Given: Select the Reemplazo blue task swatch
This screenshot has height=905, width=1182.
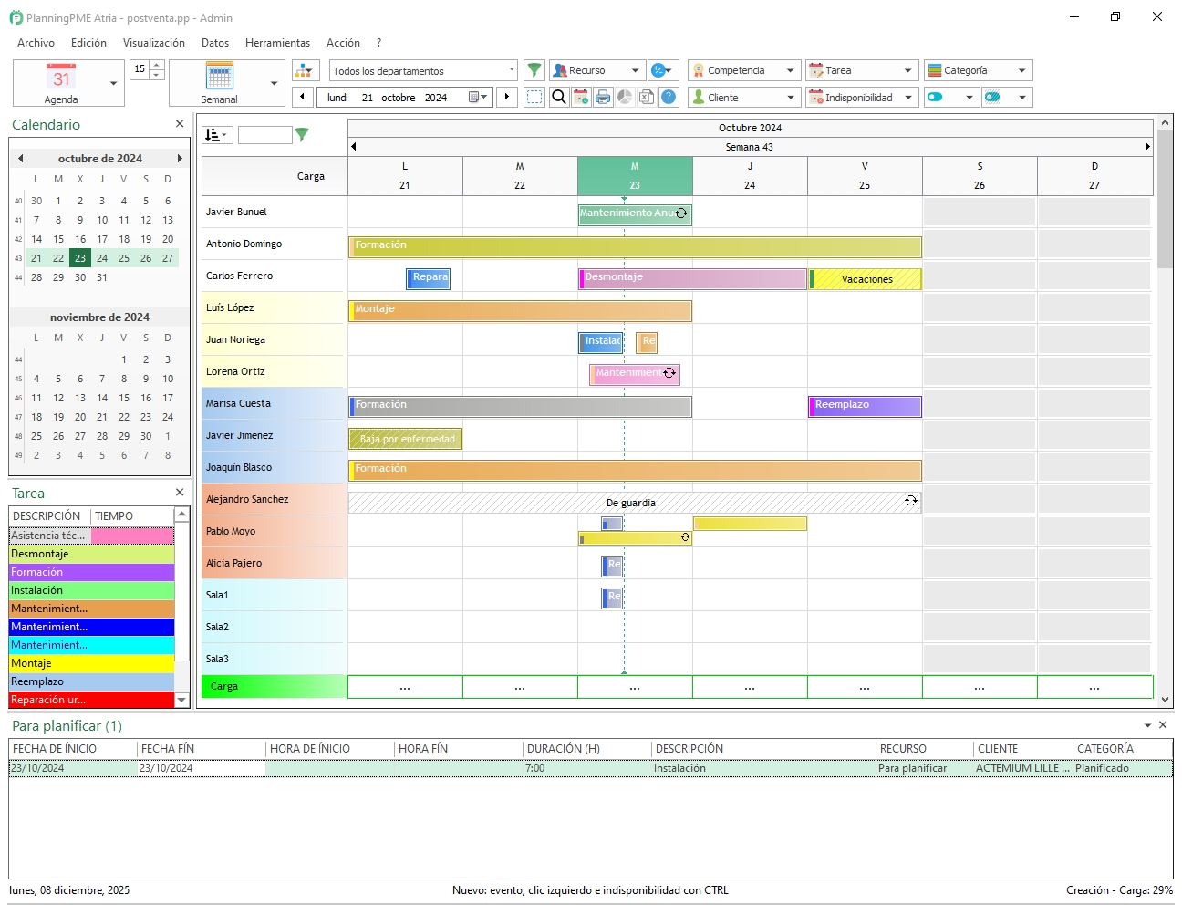Looking at the screenshot, I should pyautogui.click(x=91, y=681).
